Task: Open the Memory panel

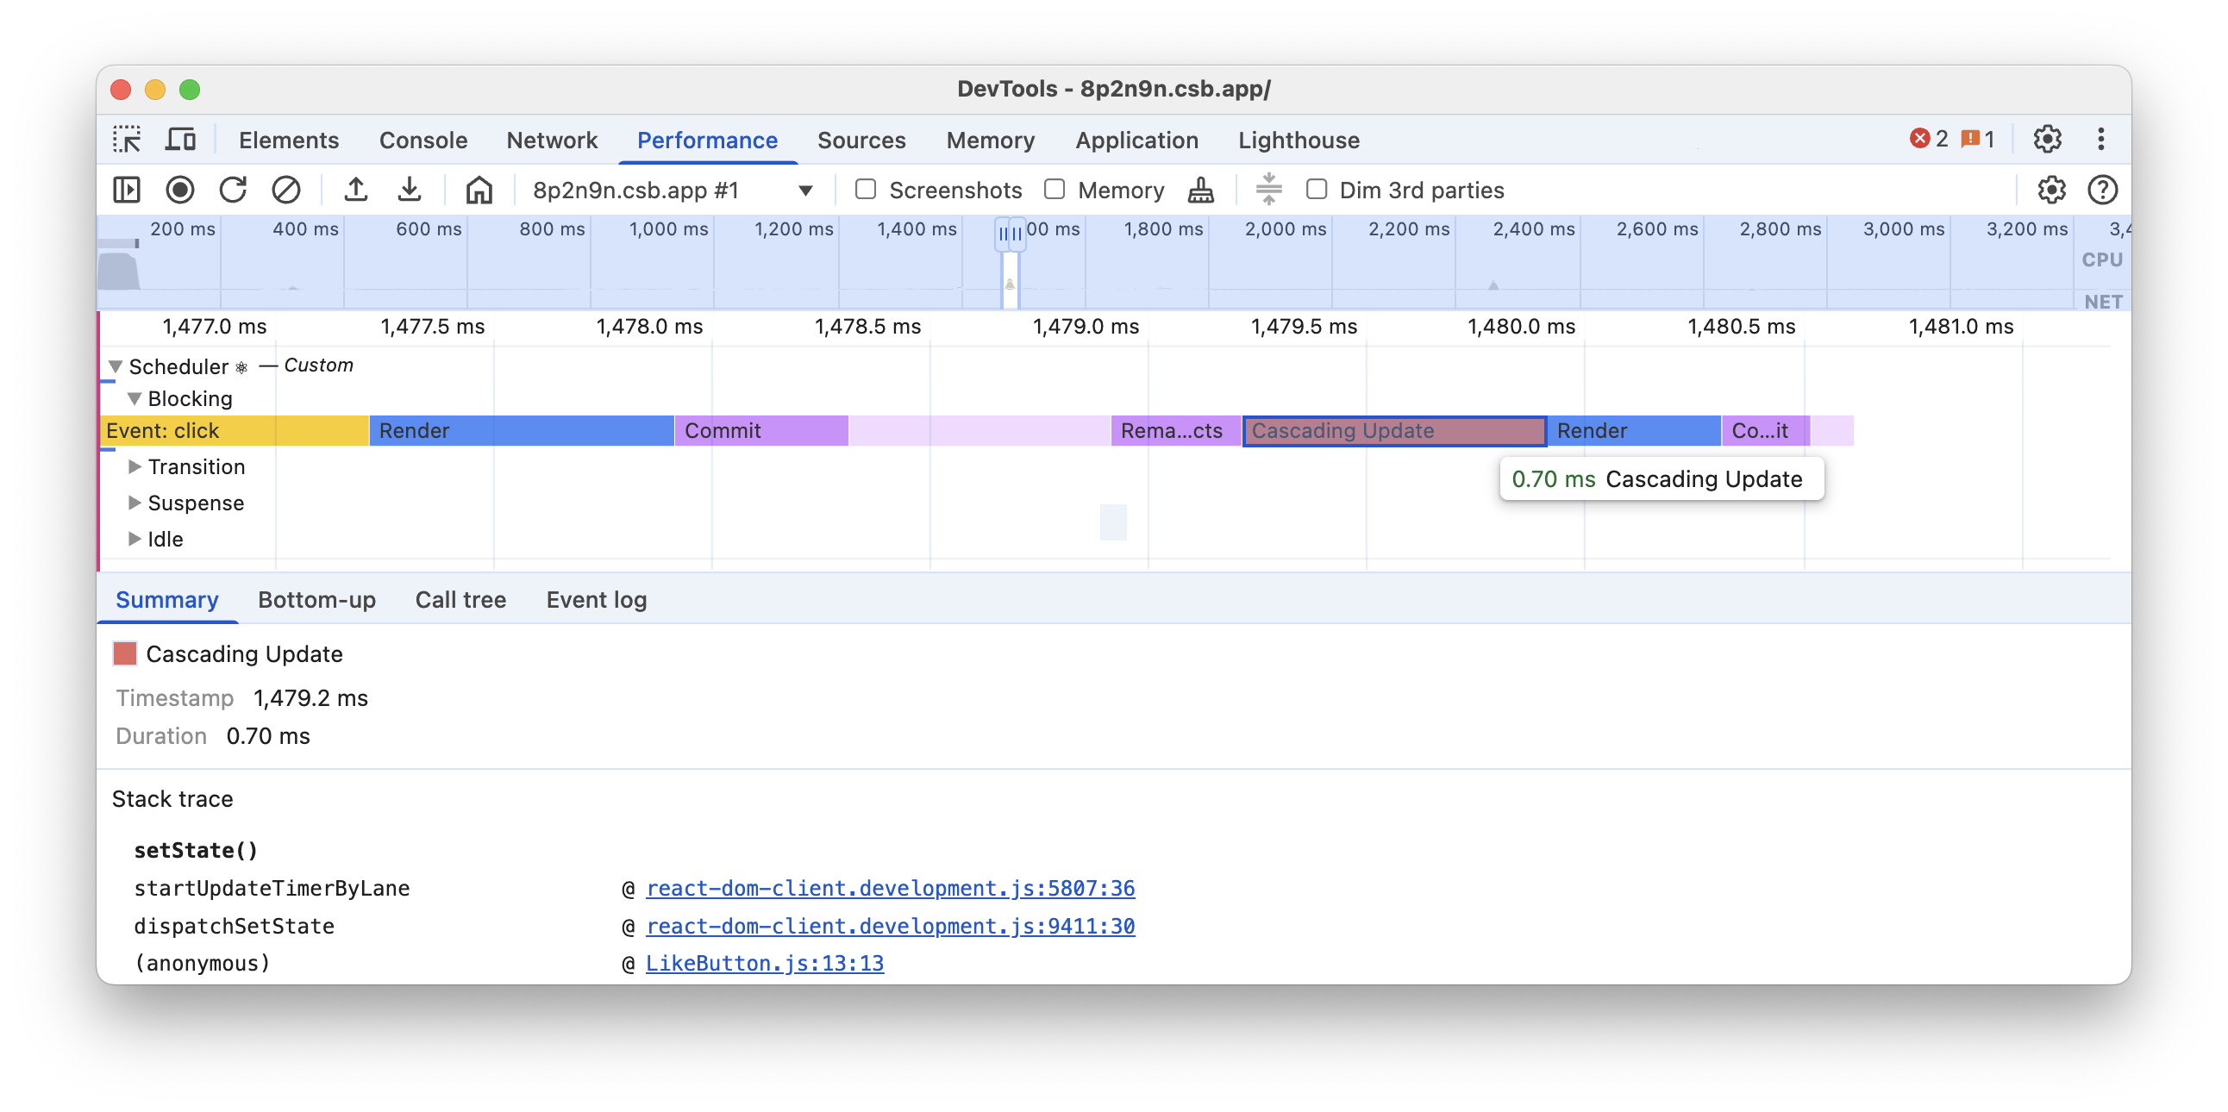Action: (991, 140)
